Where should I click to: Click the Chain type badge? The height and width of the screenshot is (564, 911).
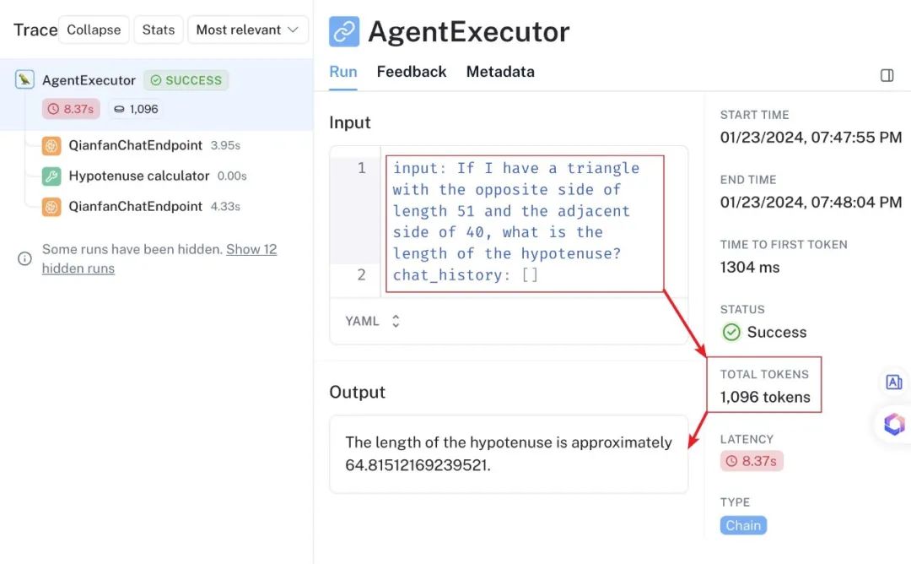tap(743, 526)
